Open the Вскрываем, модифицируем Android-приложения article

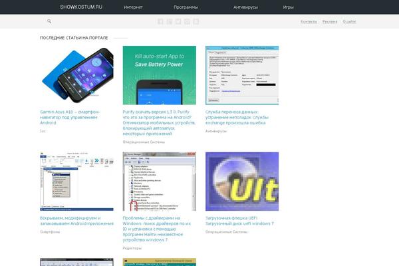coord(77,221)
